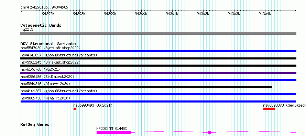This screenshot has width=306, height=136.
Task: Click the 94304k ruler label
Action: point(265,14)
